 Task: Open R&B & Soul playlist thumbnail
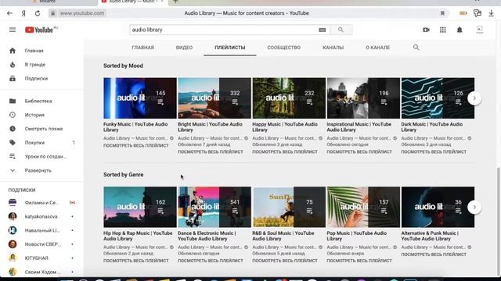point(289,207)
